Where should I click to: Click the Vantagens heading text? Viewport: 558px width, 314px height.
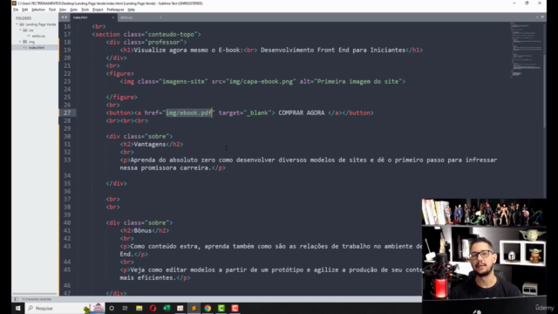(x=150, y=144)
